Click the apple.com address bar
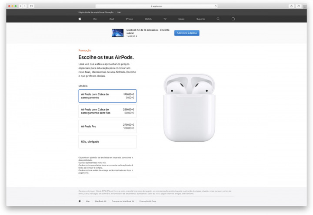Viewport: 313px width, 215px height. pyautogui.click(x=156, y=6)
